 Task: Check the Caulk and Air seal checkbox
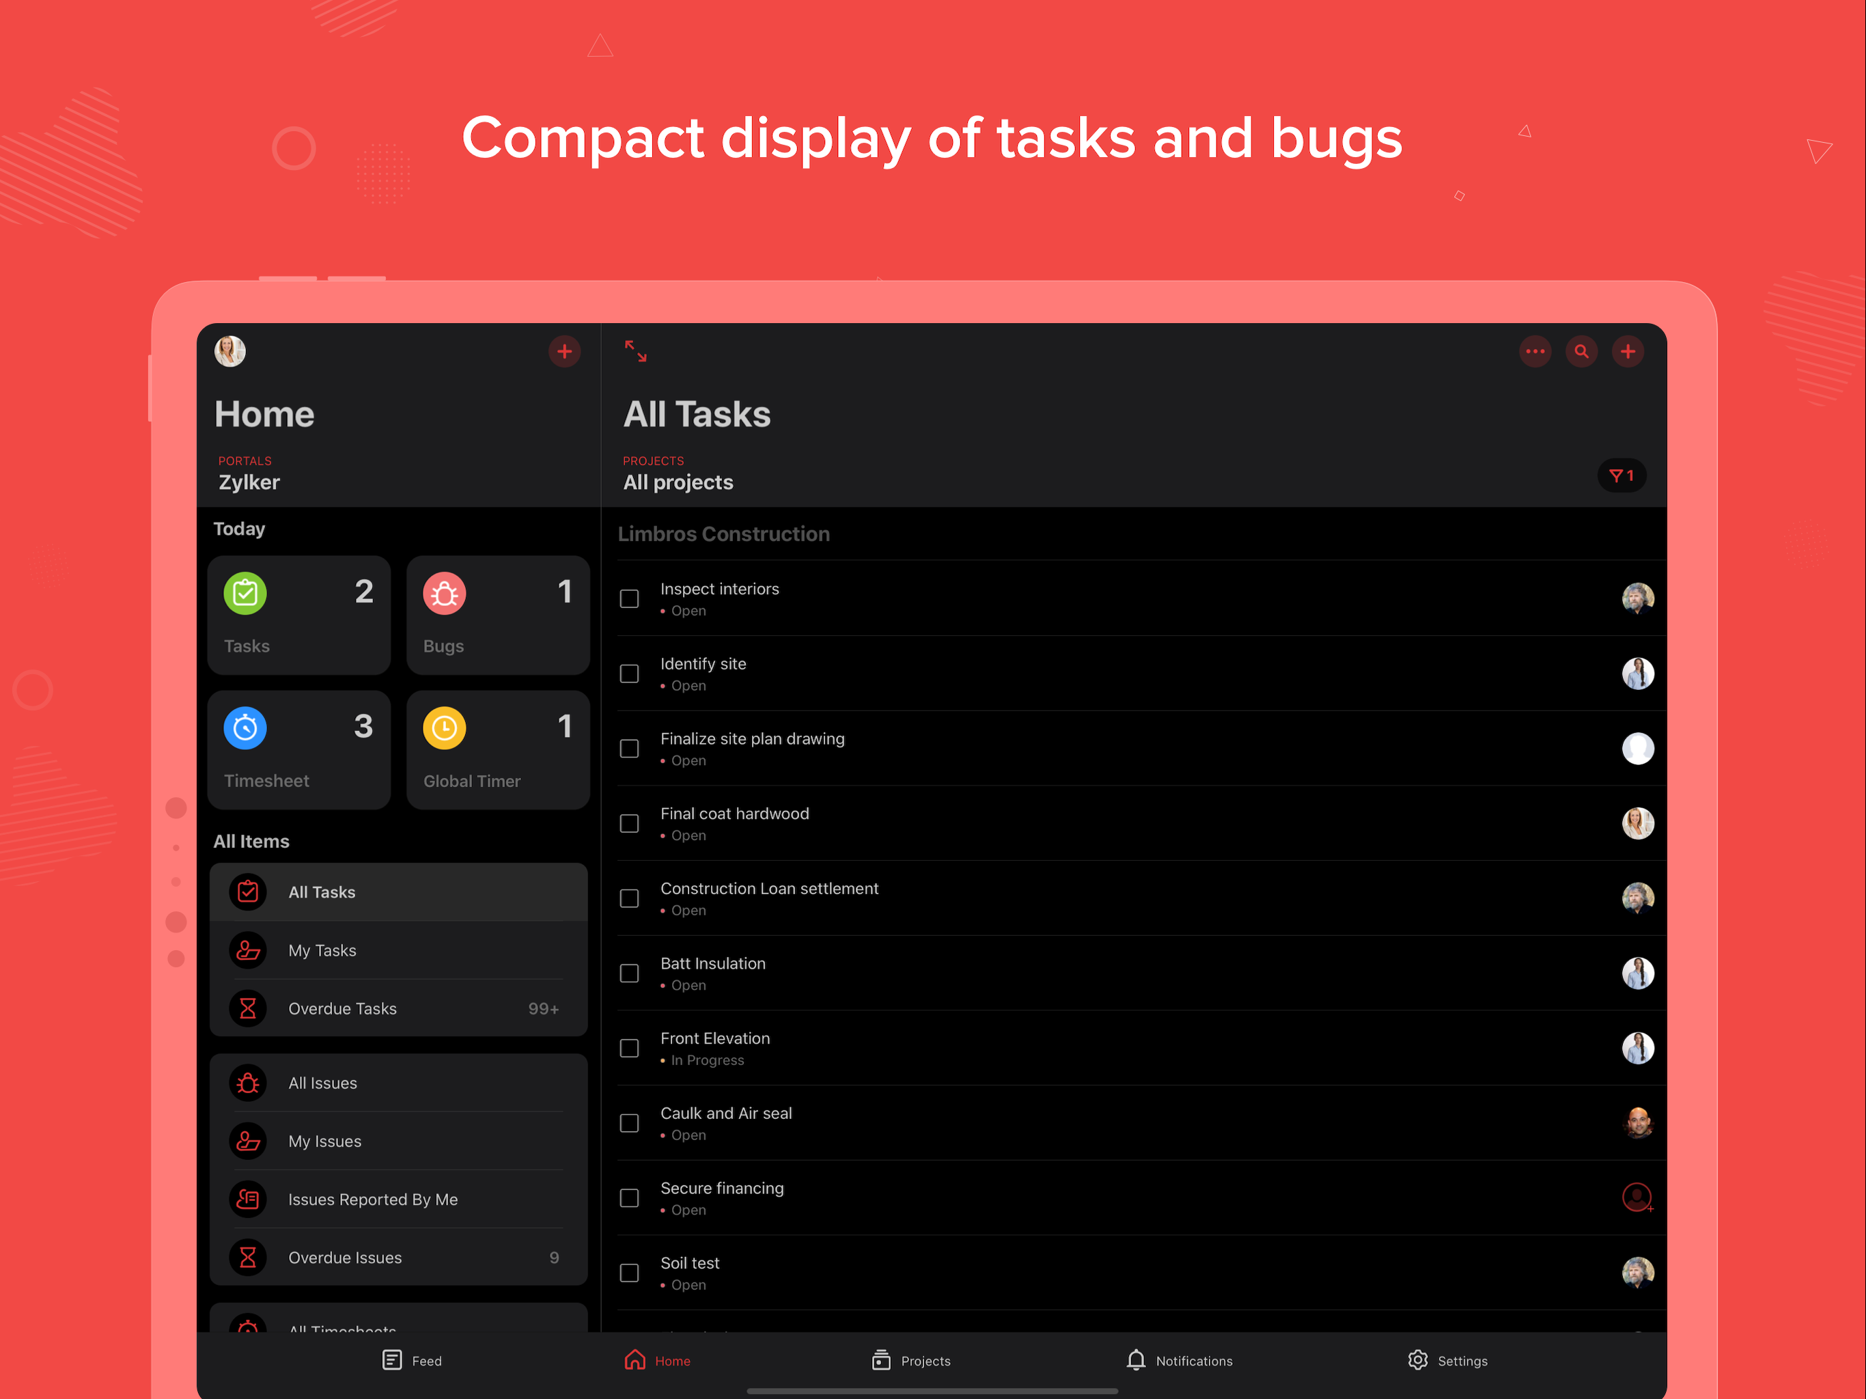point(629,1123)
